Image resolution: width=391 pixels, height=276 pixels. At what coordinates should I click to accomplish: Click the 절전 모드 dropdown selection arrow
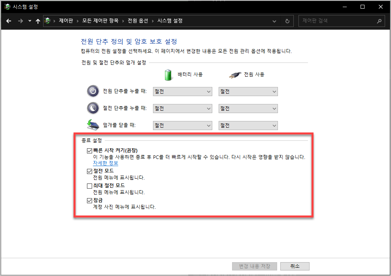208,108
